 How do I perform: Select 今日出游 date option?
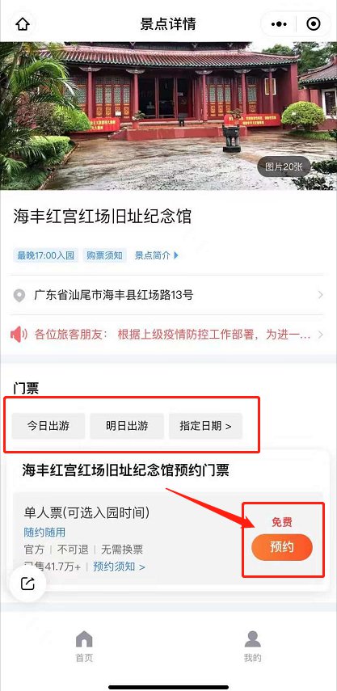48,426
